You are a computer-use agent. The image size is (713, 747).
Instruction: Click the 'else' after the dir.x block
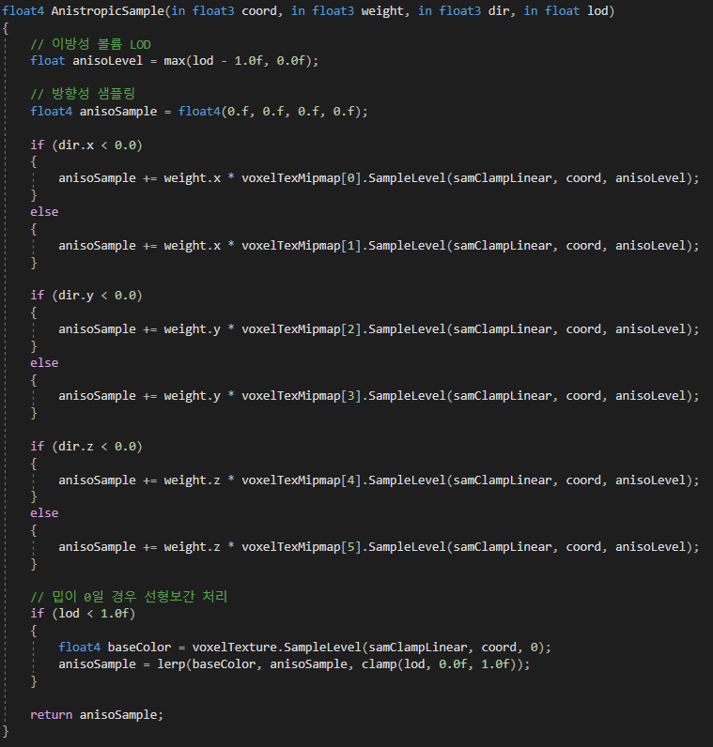(x=44, y=212)
